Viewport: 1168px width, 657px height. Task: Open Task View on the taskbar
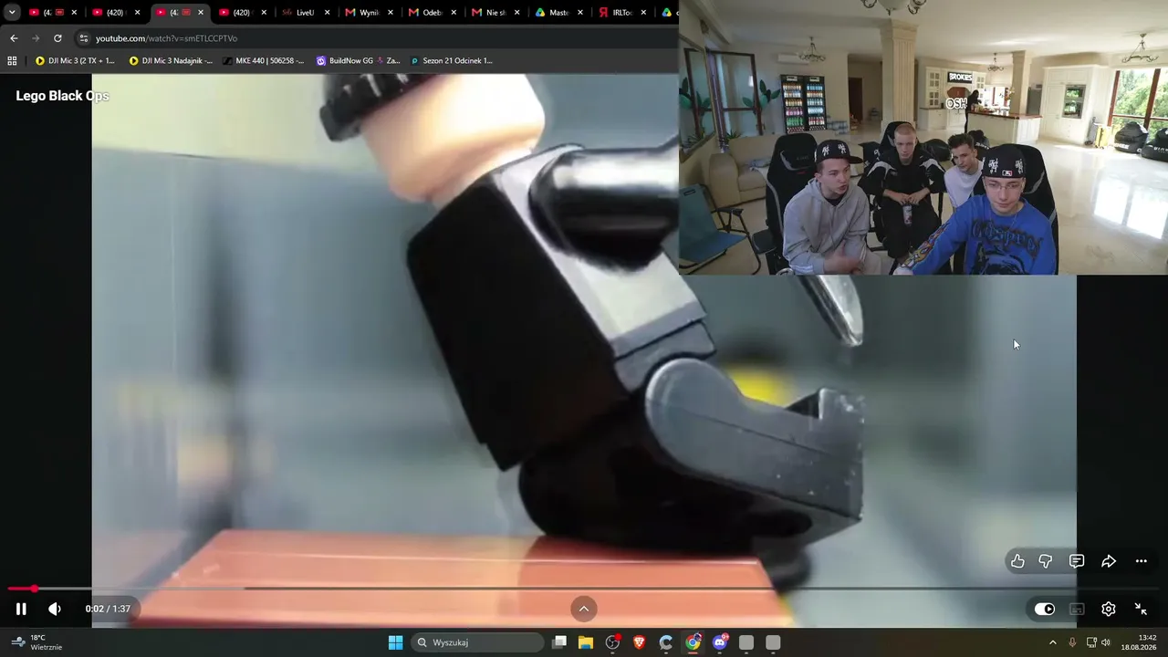click(x=559, y=642)
